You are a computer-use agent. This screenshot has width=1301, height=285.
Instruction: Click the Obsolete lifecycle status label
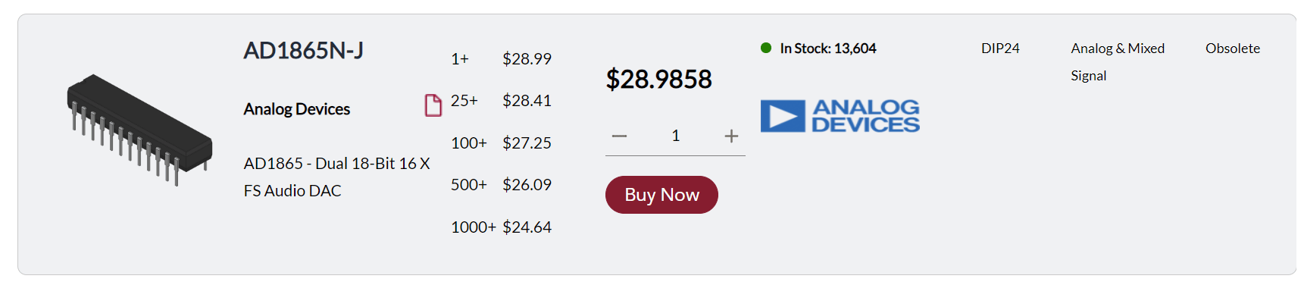[x=1233, y=49]
